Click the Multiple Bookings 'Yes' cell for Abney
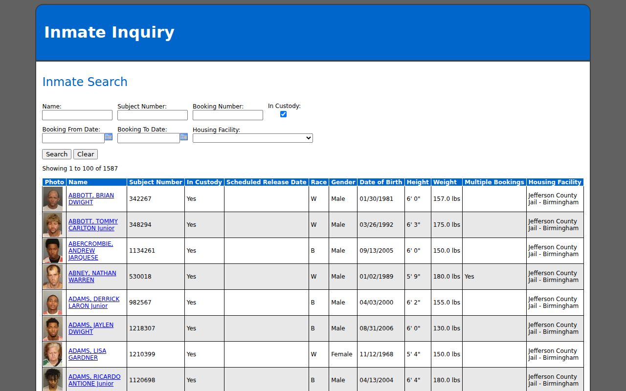Screen dimensions: 626x391 coord(494,277)
